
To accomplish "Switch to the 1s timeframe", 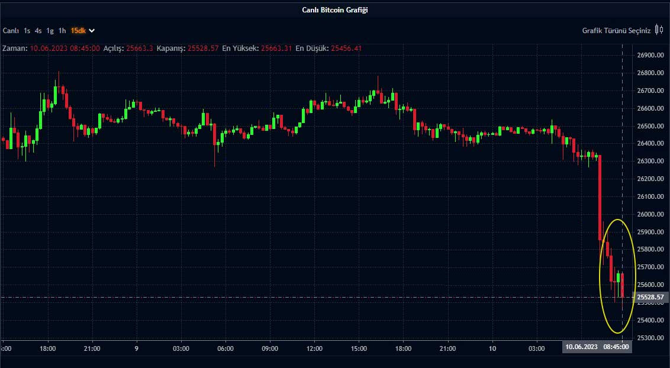I will point(27,30).
